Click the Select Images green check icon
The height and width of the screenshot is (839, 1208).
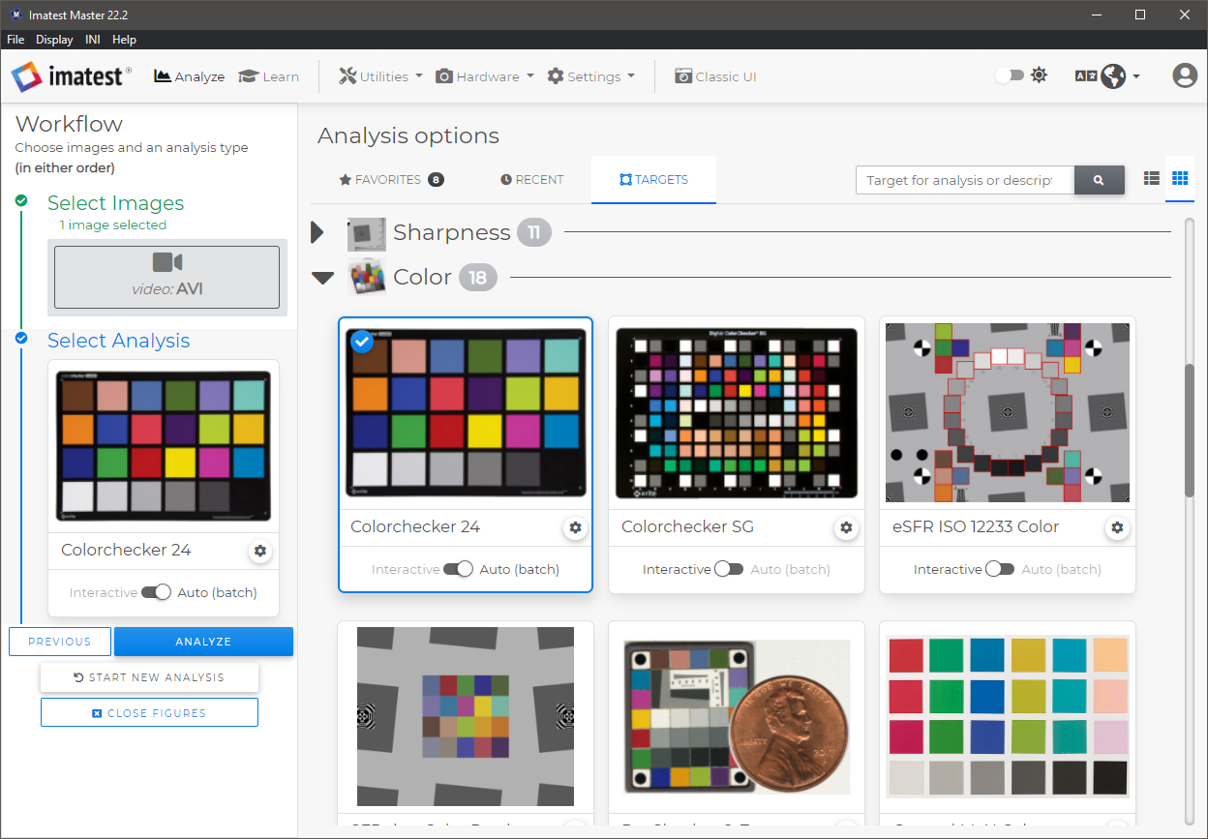(x=21, y=200)
